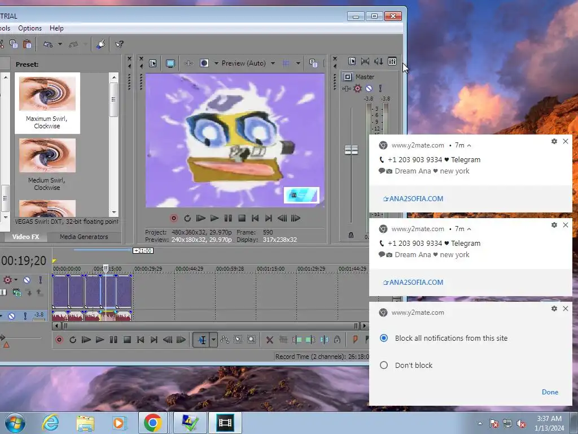This screenshot has height=434, width=578.
Task: Click the What's This Help cursor icon
Action: 119,44
